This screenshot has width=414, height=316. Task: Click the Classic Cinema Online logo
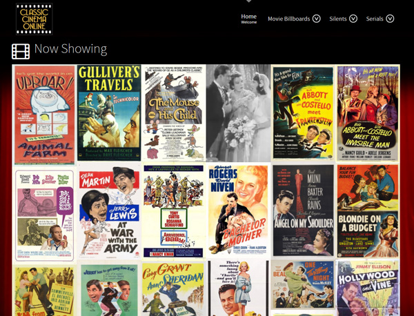[34, 19]
